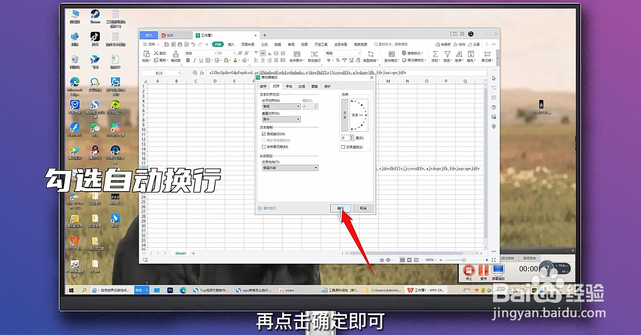Click the degrees (度) spinner field
Screen dimensions: 641x335
tap(347, 138)
